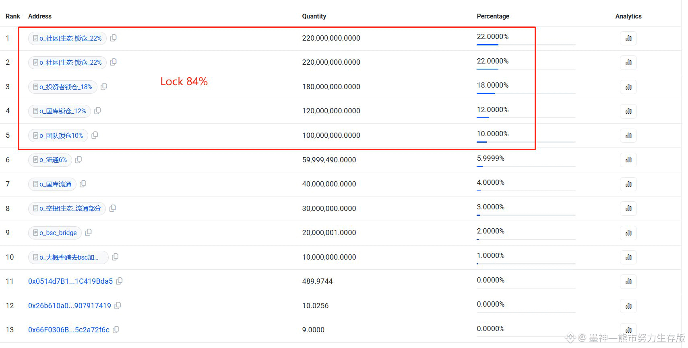Copy the o_国库流通 address
Image resolution: width=688 pixels, height=348 pixels.
click(x=83, y=184)
